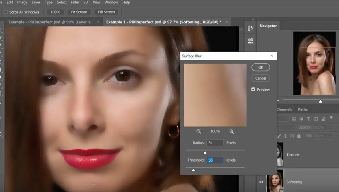Close the Surface Blur dialog with X
Screen dimensions: 339x192
(x=271, y=56)
